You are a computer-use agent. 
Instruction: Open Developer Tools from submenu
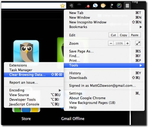pyautogui.click(x=34, y=99)
